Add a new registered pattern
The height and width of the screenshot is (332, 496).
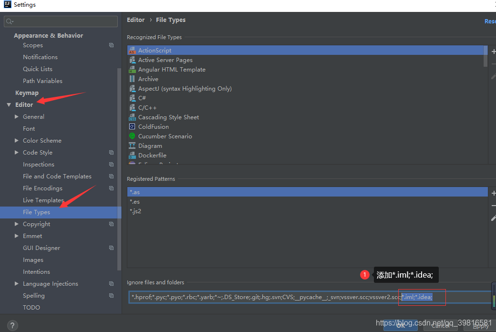[493, 193]
